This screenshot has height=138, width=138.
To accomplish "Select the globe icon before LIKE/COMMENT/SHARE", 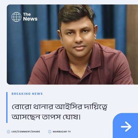I will [x=8, y=132].
